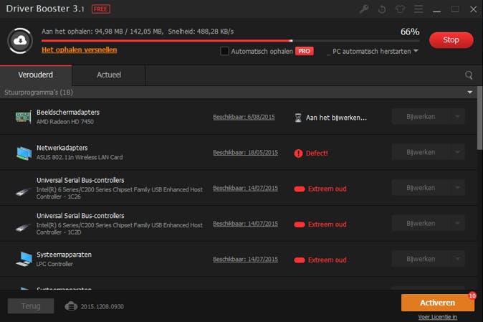Click the USB plug icon for Controller 1C2D
This screenshot has width=483, height=322.
point(24,227)
